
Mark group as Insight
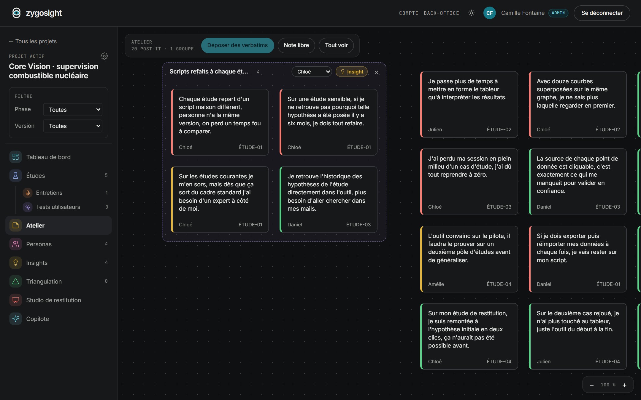coord(352,72)
